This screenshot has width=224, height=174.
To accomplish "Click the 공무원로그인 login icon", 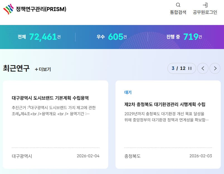I will [206, 8].
